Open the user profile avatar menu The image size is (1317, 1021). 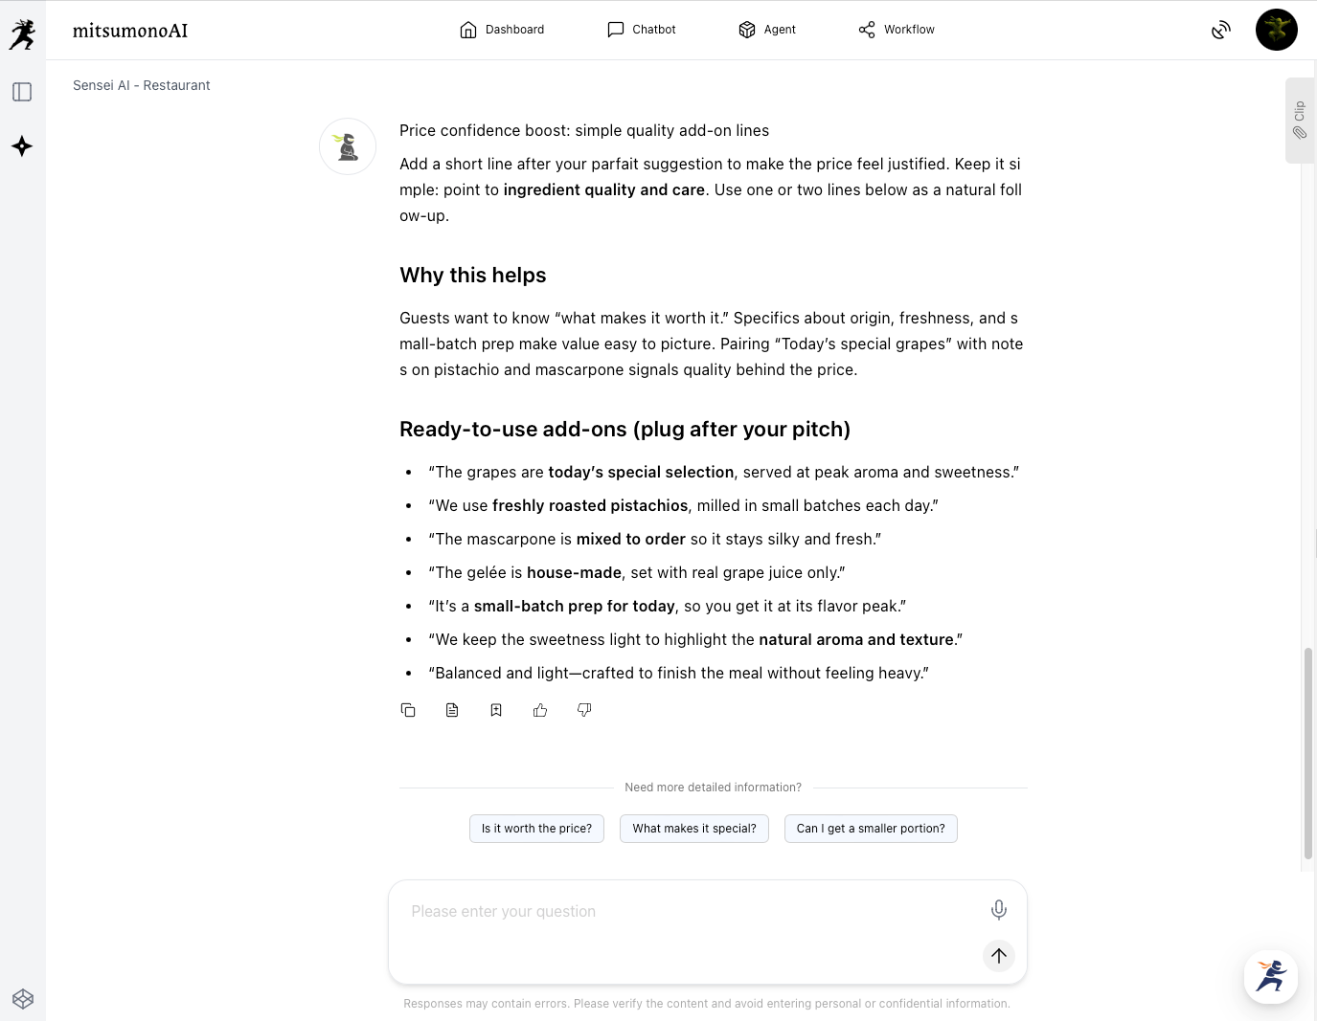click(1276, 30)
